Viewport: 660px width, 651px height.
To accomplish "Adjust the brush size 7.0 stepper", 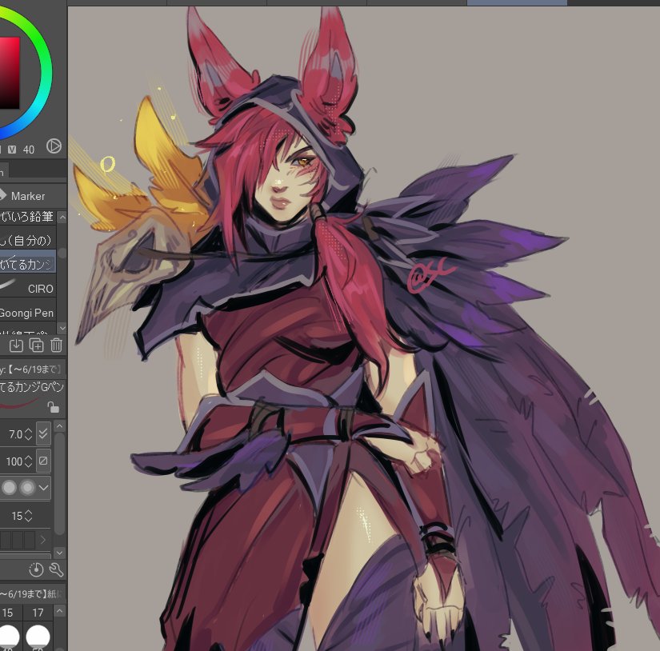I will [28, 433].
